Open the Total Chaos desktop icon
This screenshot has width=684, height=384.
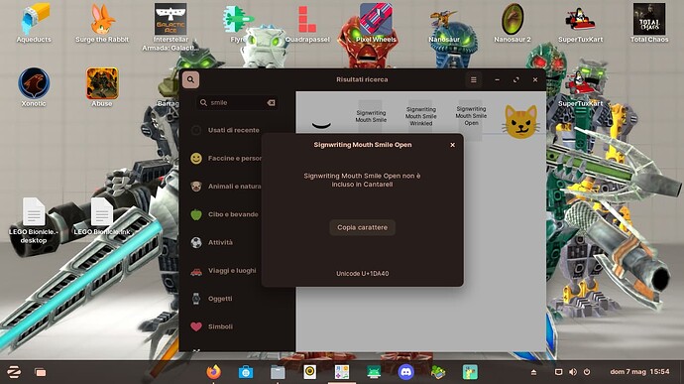[x=649, y=23]
